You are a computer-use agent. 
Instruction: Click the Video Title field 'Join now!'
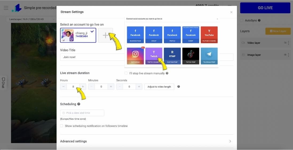pyautogui.click(x=147, y=57)
